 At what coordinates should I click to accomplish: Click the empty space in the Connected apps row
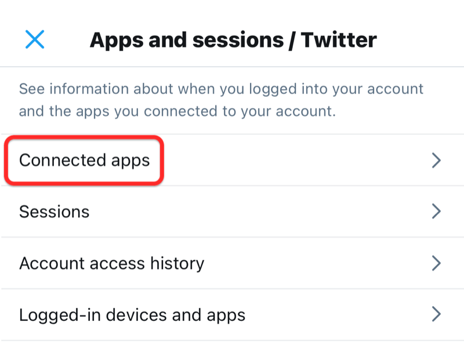[x=290, y=160]
